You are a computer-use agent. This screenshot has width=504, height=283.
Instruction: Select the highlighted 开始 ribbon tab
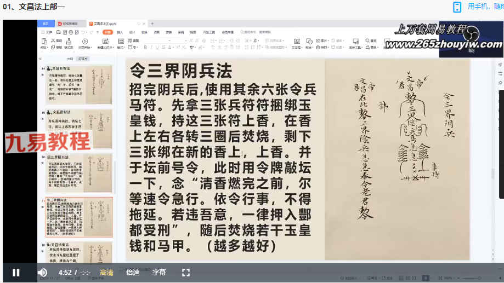pyautogui.click(x=107, y=32)
